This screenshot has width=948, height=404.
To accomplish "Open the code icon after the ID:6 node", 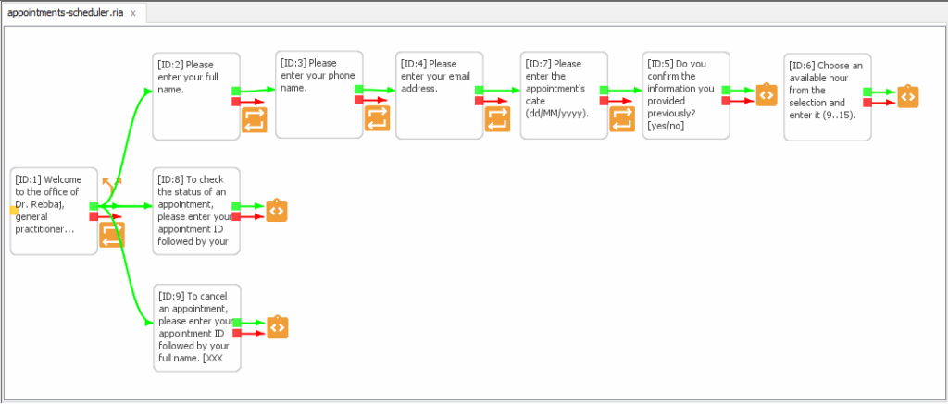I will (x=908, y=96).
